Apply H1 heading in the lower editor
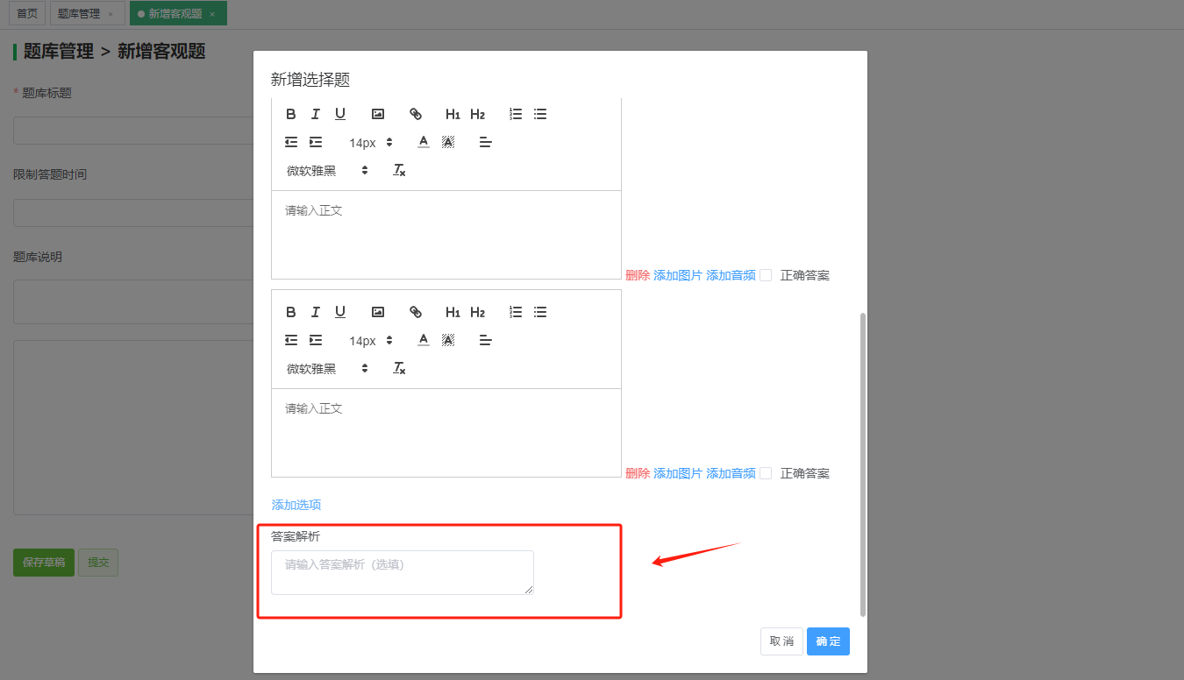1184x680 pixels. coord(453,312)
